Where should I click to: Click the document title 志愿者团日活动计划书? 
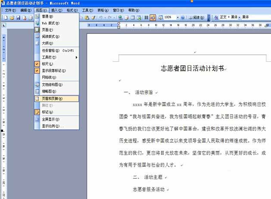pyautogui.click(x=192, y=68)
